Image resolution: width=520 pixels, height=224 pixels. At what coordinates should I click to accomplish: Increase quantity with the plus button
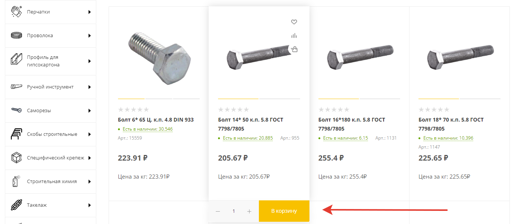(250, 211)
